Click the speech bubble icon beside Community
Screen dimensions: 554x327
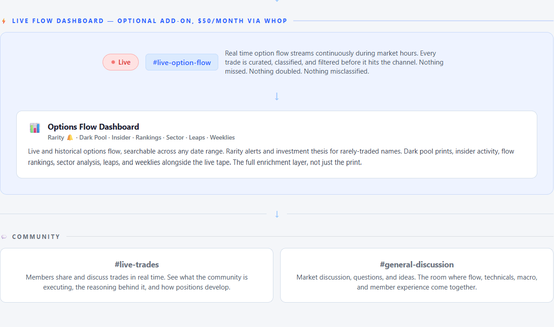coord(4,237)
